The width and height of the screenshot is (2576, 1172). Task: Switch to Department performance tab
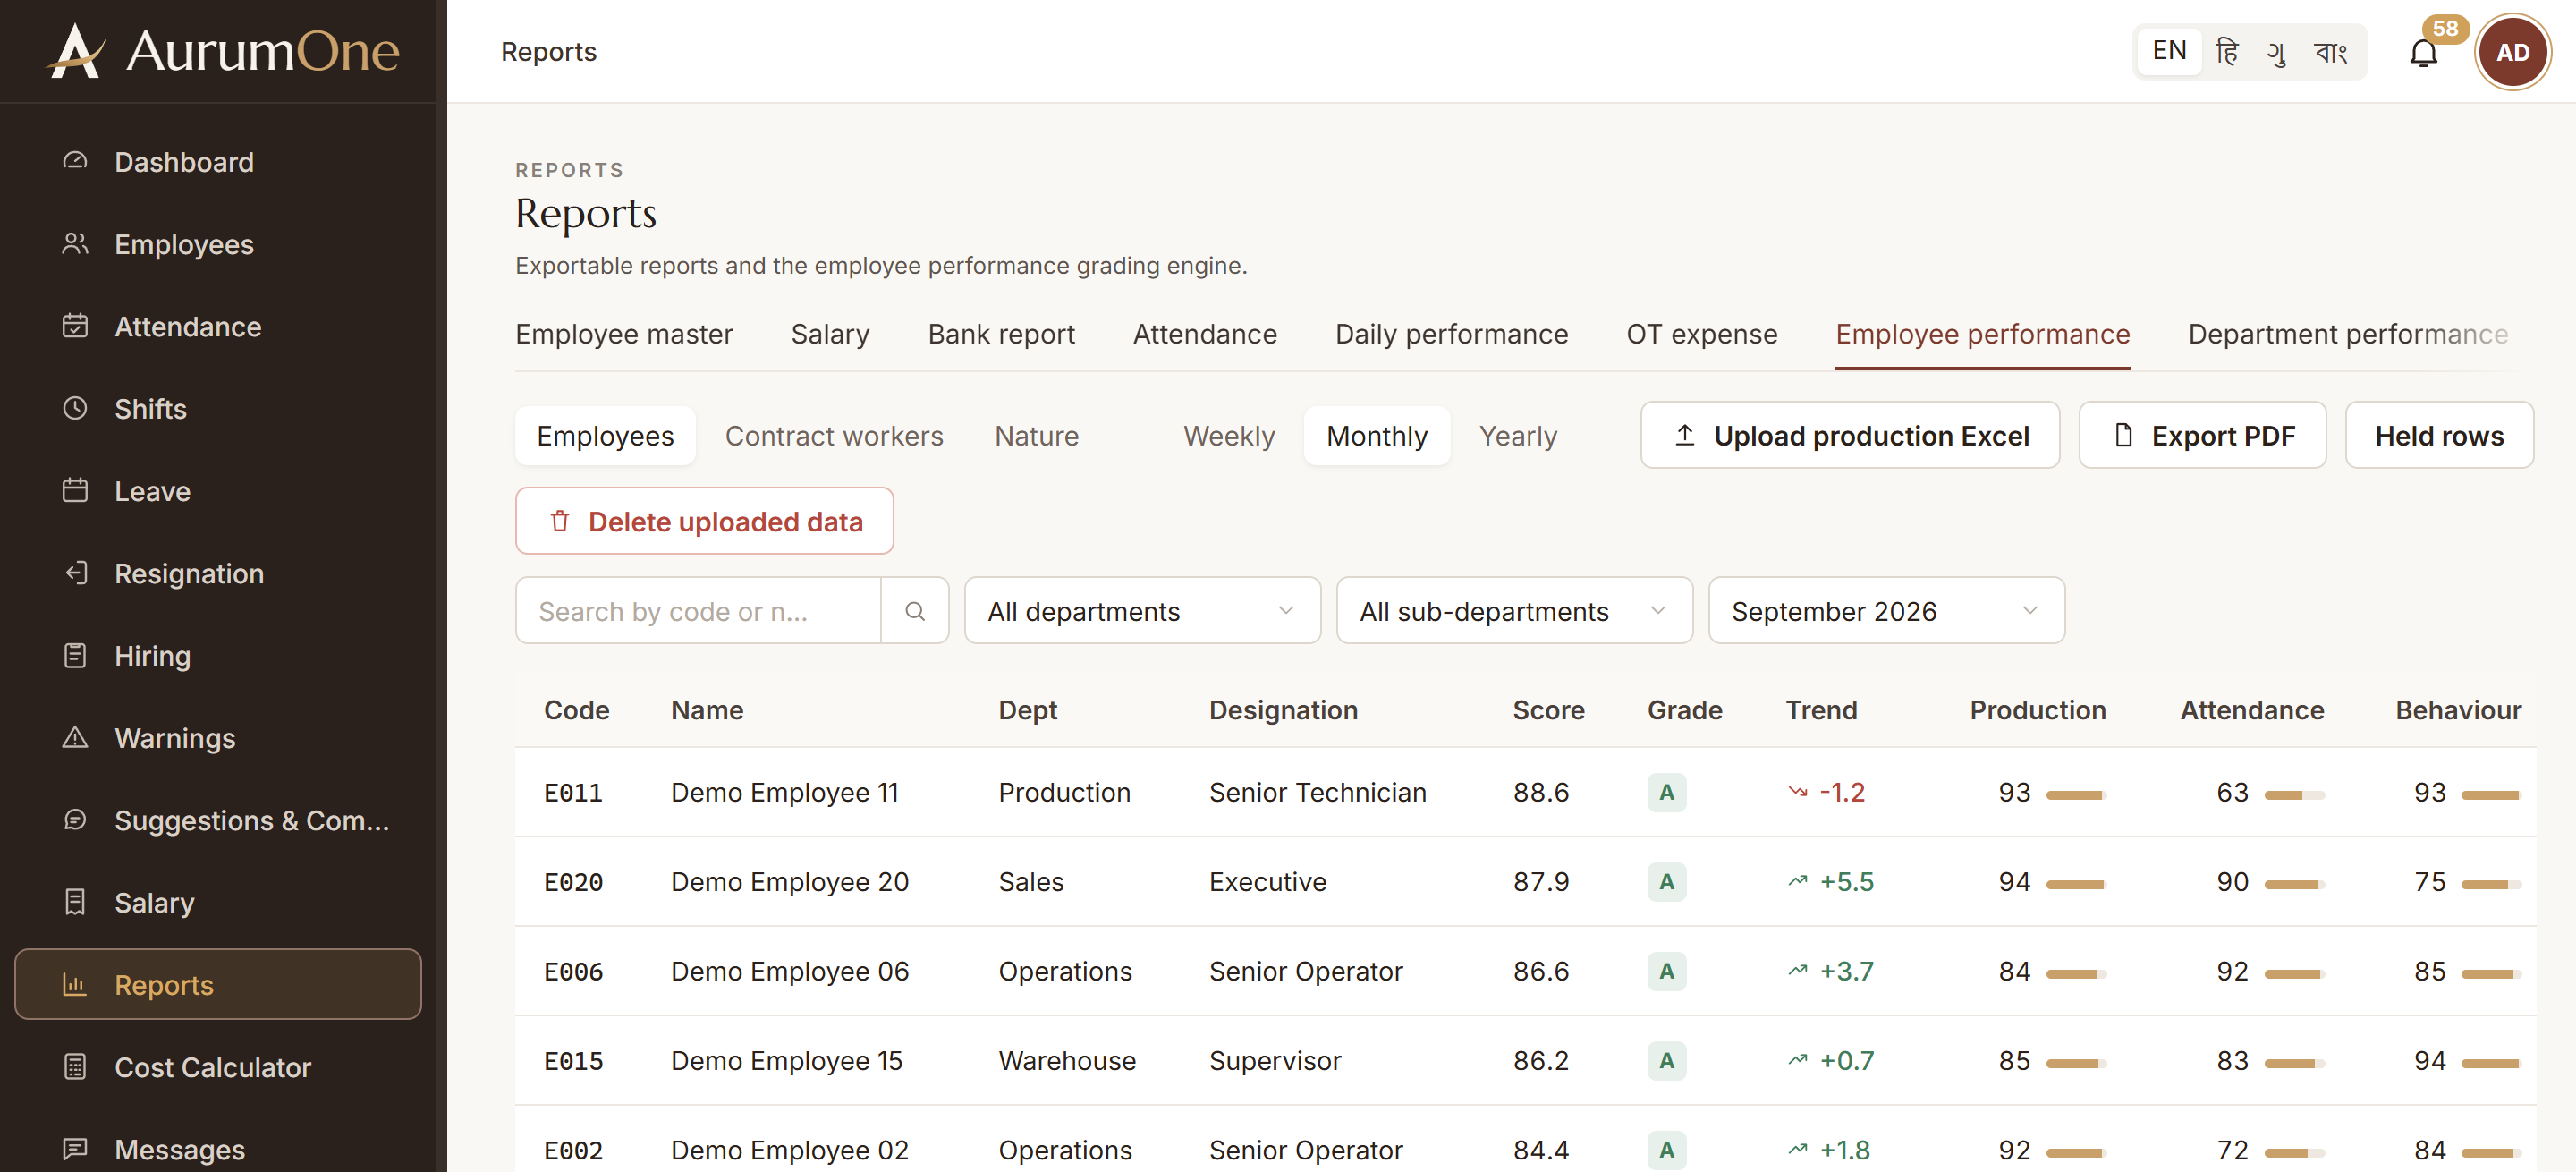[2348, 334]
